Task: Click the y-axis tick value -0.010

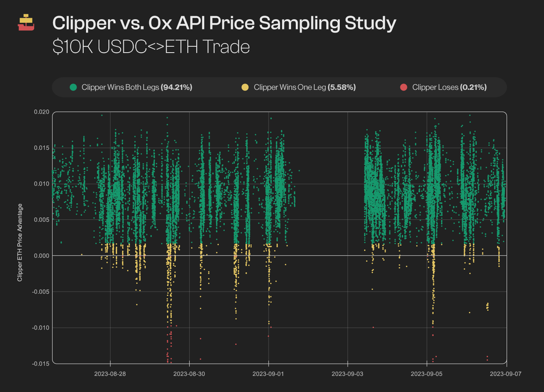Action: click(41, 328)
